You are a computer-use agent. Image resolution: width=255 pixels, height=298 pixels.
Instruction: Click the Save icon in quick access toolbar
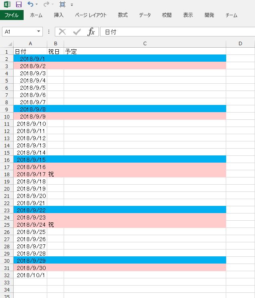19,4
